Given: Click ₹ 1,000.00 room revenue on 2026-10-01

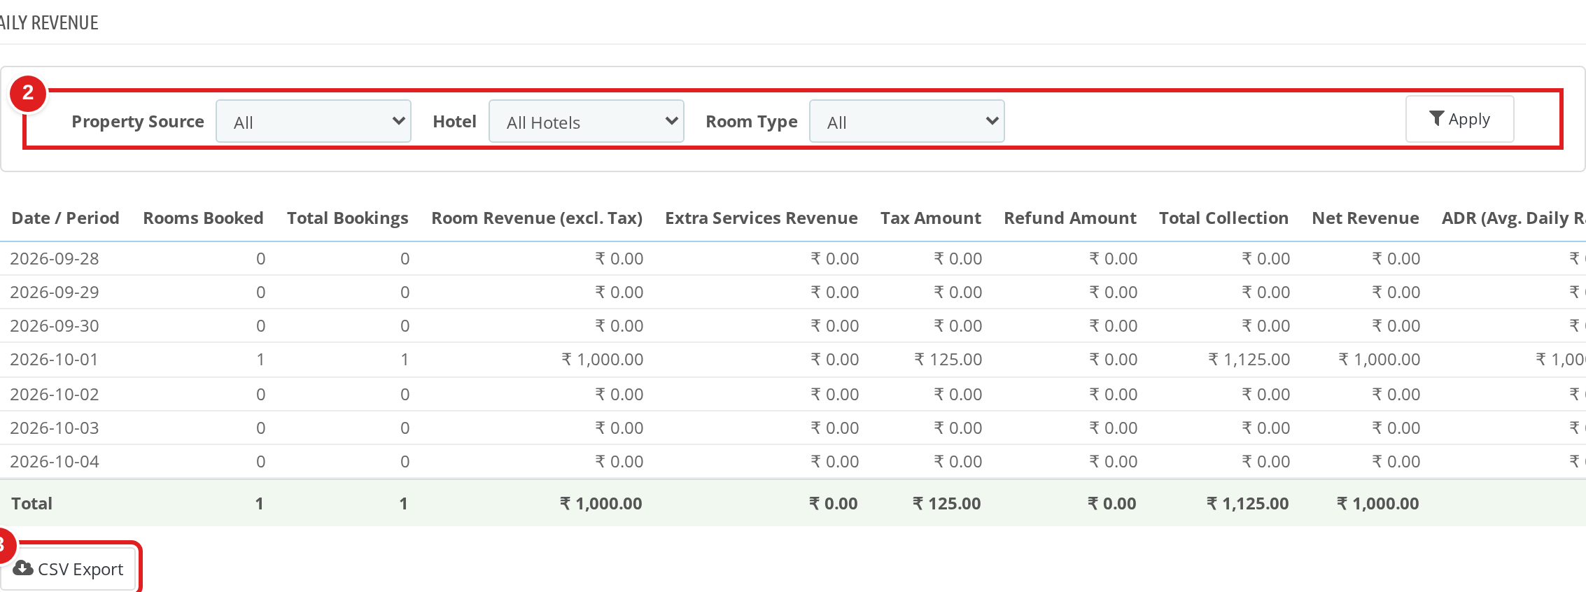Looking at the screenshot, I should point(603,360).
